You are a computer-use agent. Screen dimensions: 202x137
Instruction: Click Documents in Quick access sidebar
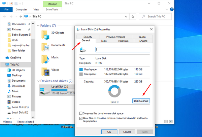click(19, 24)
